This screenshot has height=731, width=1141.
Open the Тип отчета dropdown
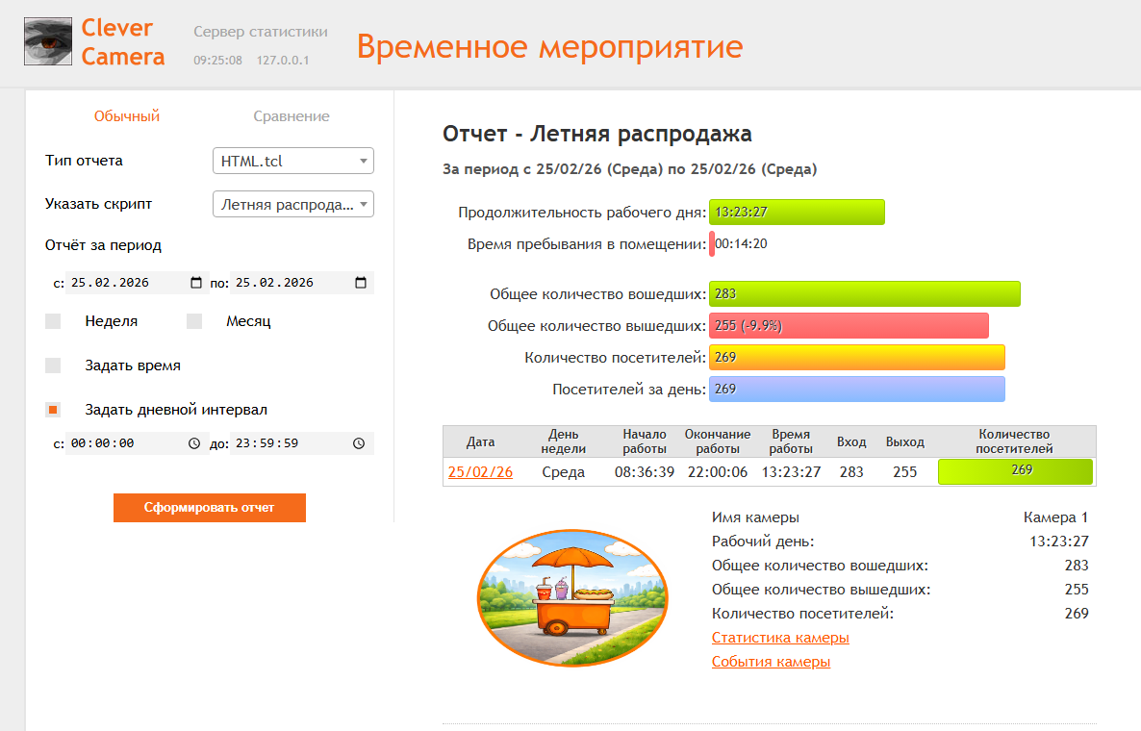(293, 161)
